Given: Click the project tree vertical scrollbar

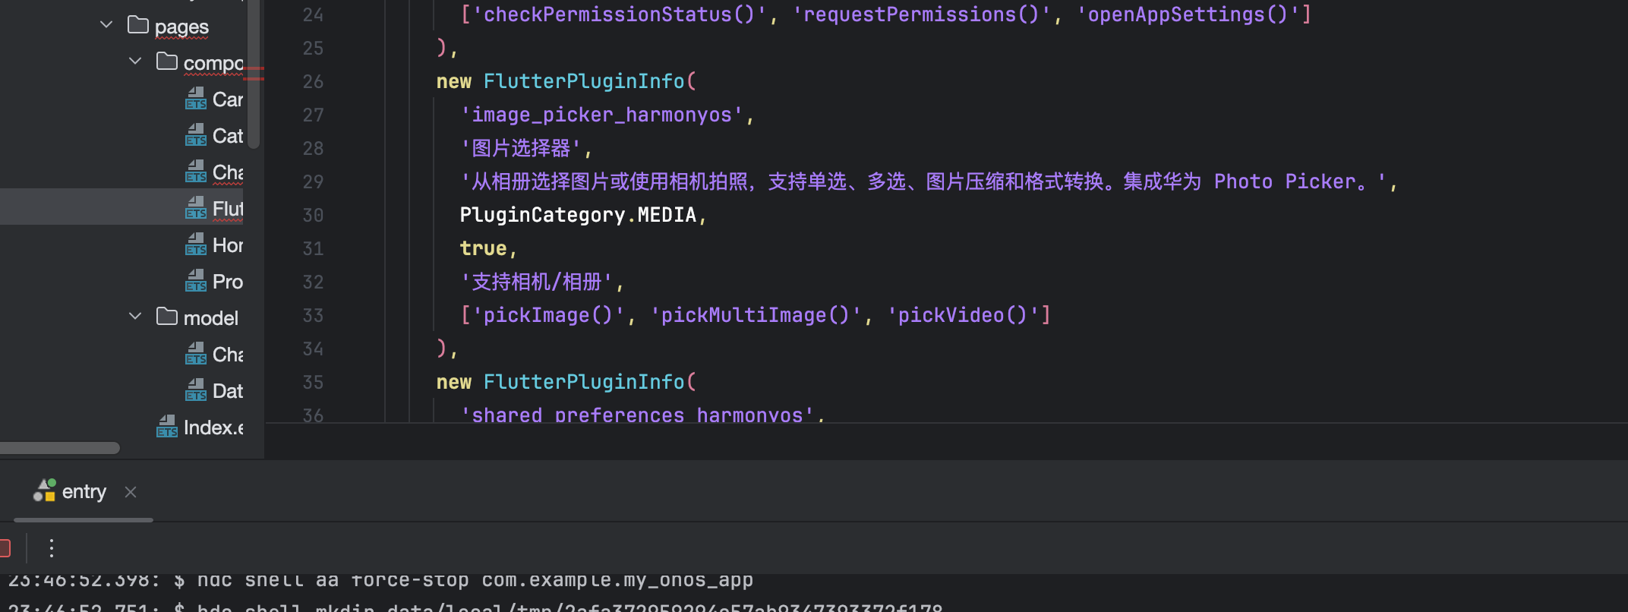Looking at the screenshot, I should tap(254, 74).
